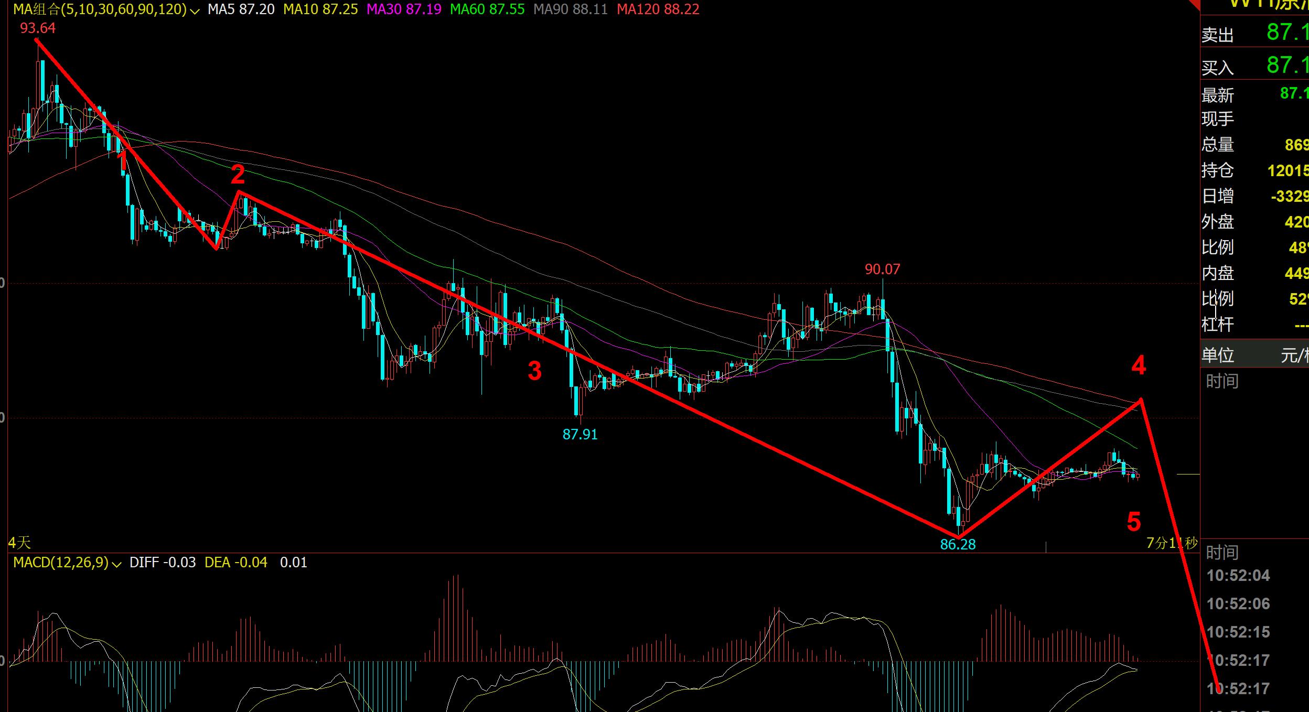Select the 10:52:15 trade tick entry
The height and width of the screenshot is (712, 1309).
[x=1238, y=632]
